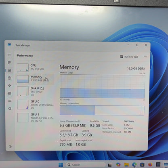
Task: Open the Startup apps icon
Action: click(x=9, y=86)
